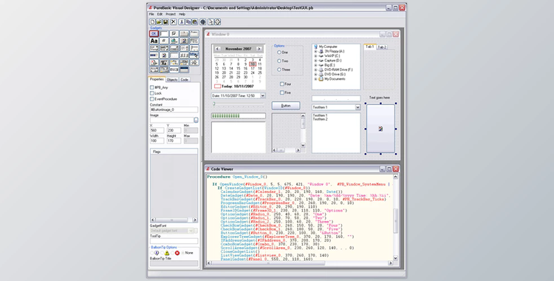Open the File menu
Viewport: 554px width, 281px height.
click(x=151, y=14)
